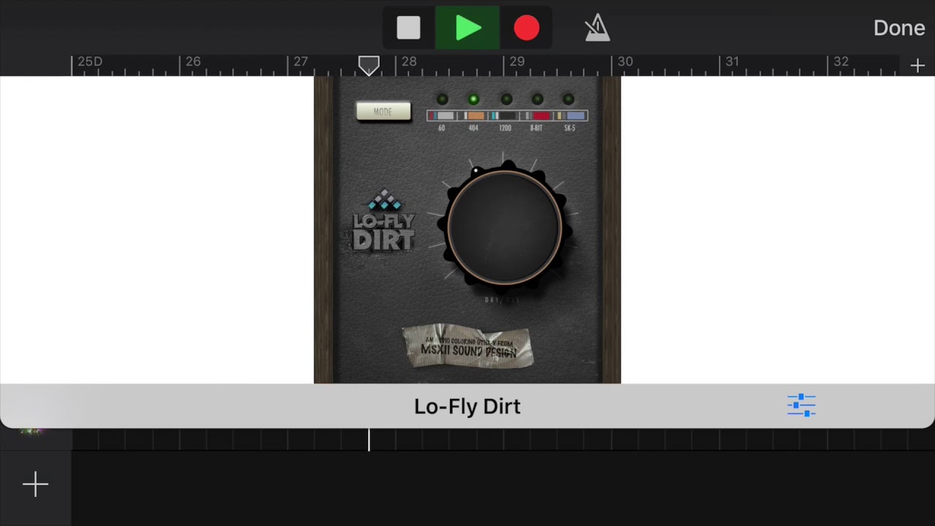Select the 8-BIT mode LED
Screen dimensions: 935x526
pyautogui.click(x=537, y=99)
